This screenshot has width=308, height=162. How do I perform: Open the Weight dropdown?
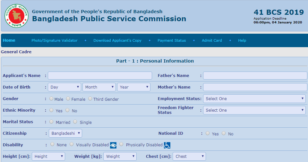pos(120,157)
